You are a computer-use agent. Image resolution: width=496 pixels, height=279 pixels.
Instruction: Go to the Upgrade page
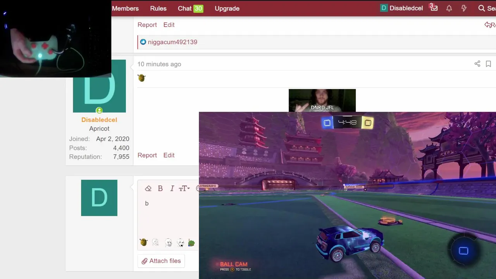227,8
